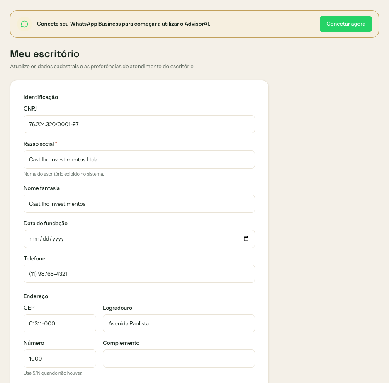The image size is (389, 383).
Task: Click the 'Nome fantasia' field label
Action: click(41, 188)
